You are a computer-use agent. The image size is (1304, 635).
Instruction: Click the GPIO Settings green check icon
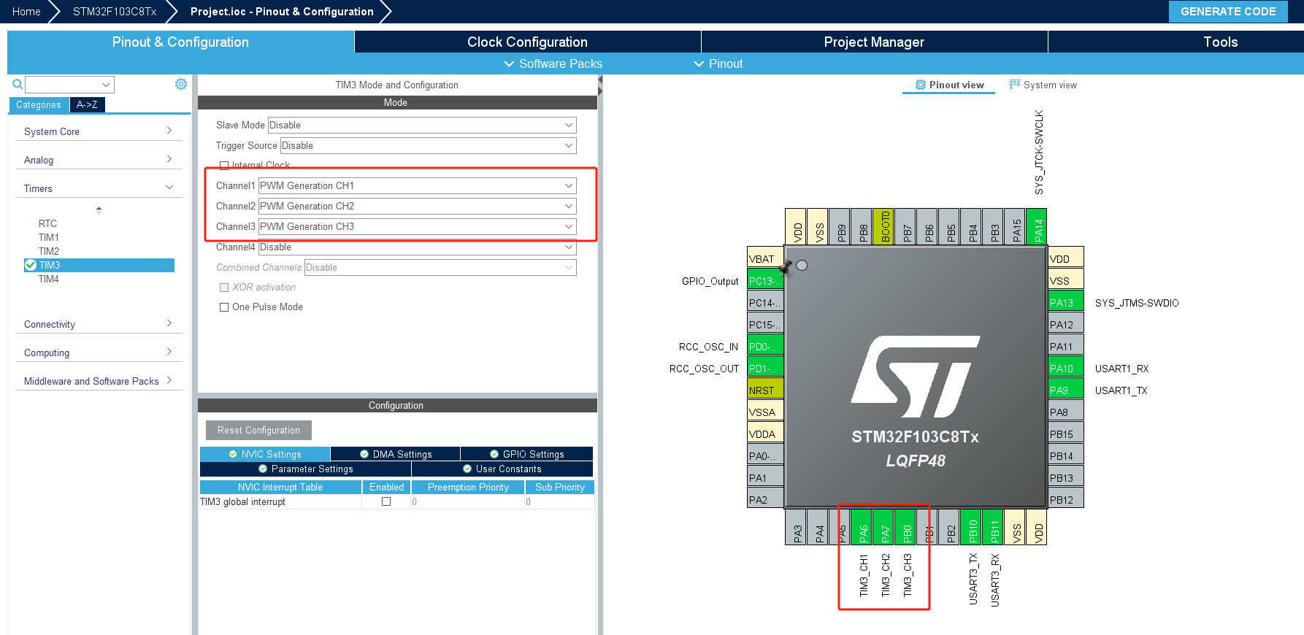[494, 454]
